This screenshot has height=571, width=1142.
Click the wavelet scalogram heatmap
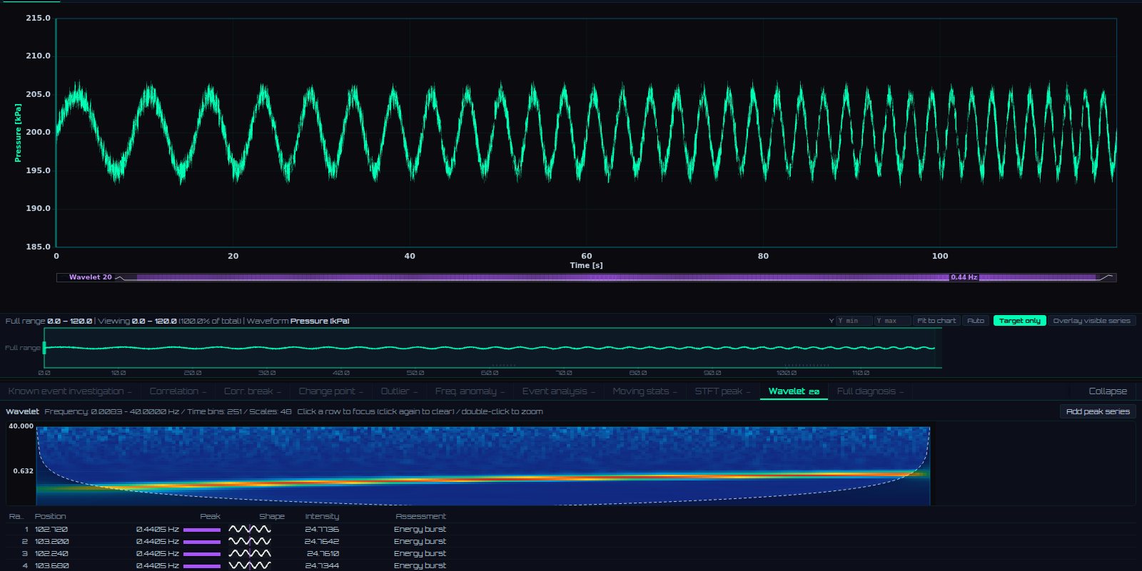point(483,466)
